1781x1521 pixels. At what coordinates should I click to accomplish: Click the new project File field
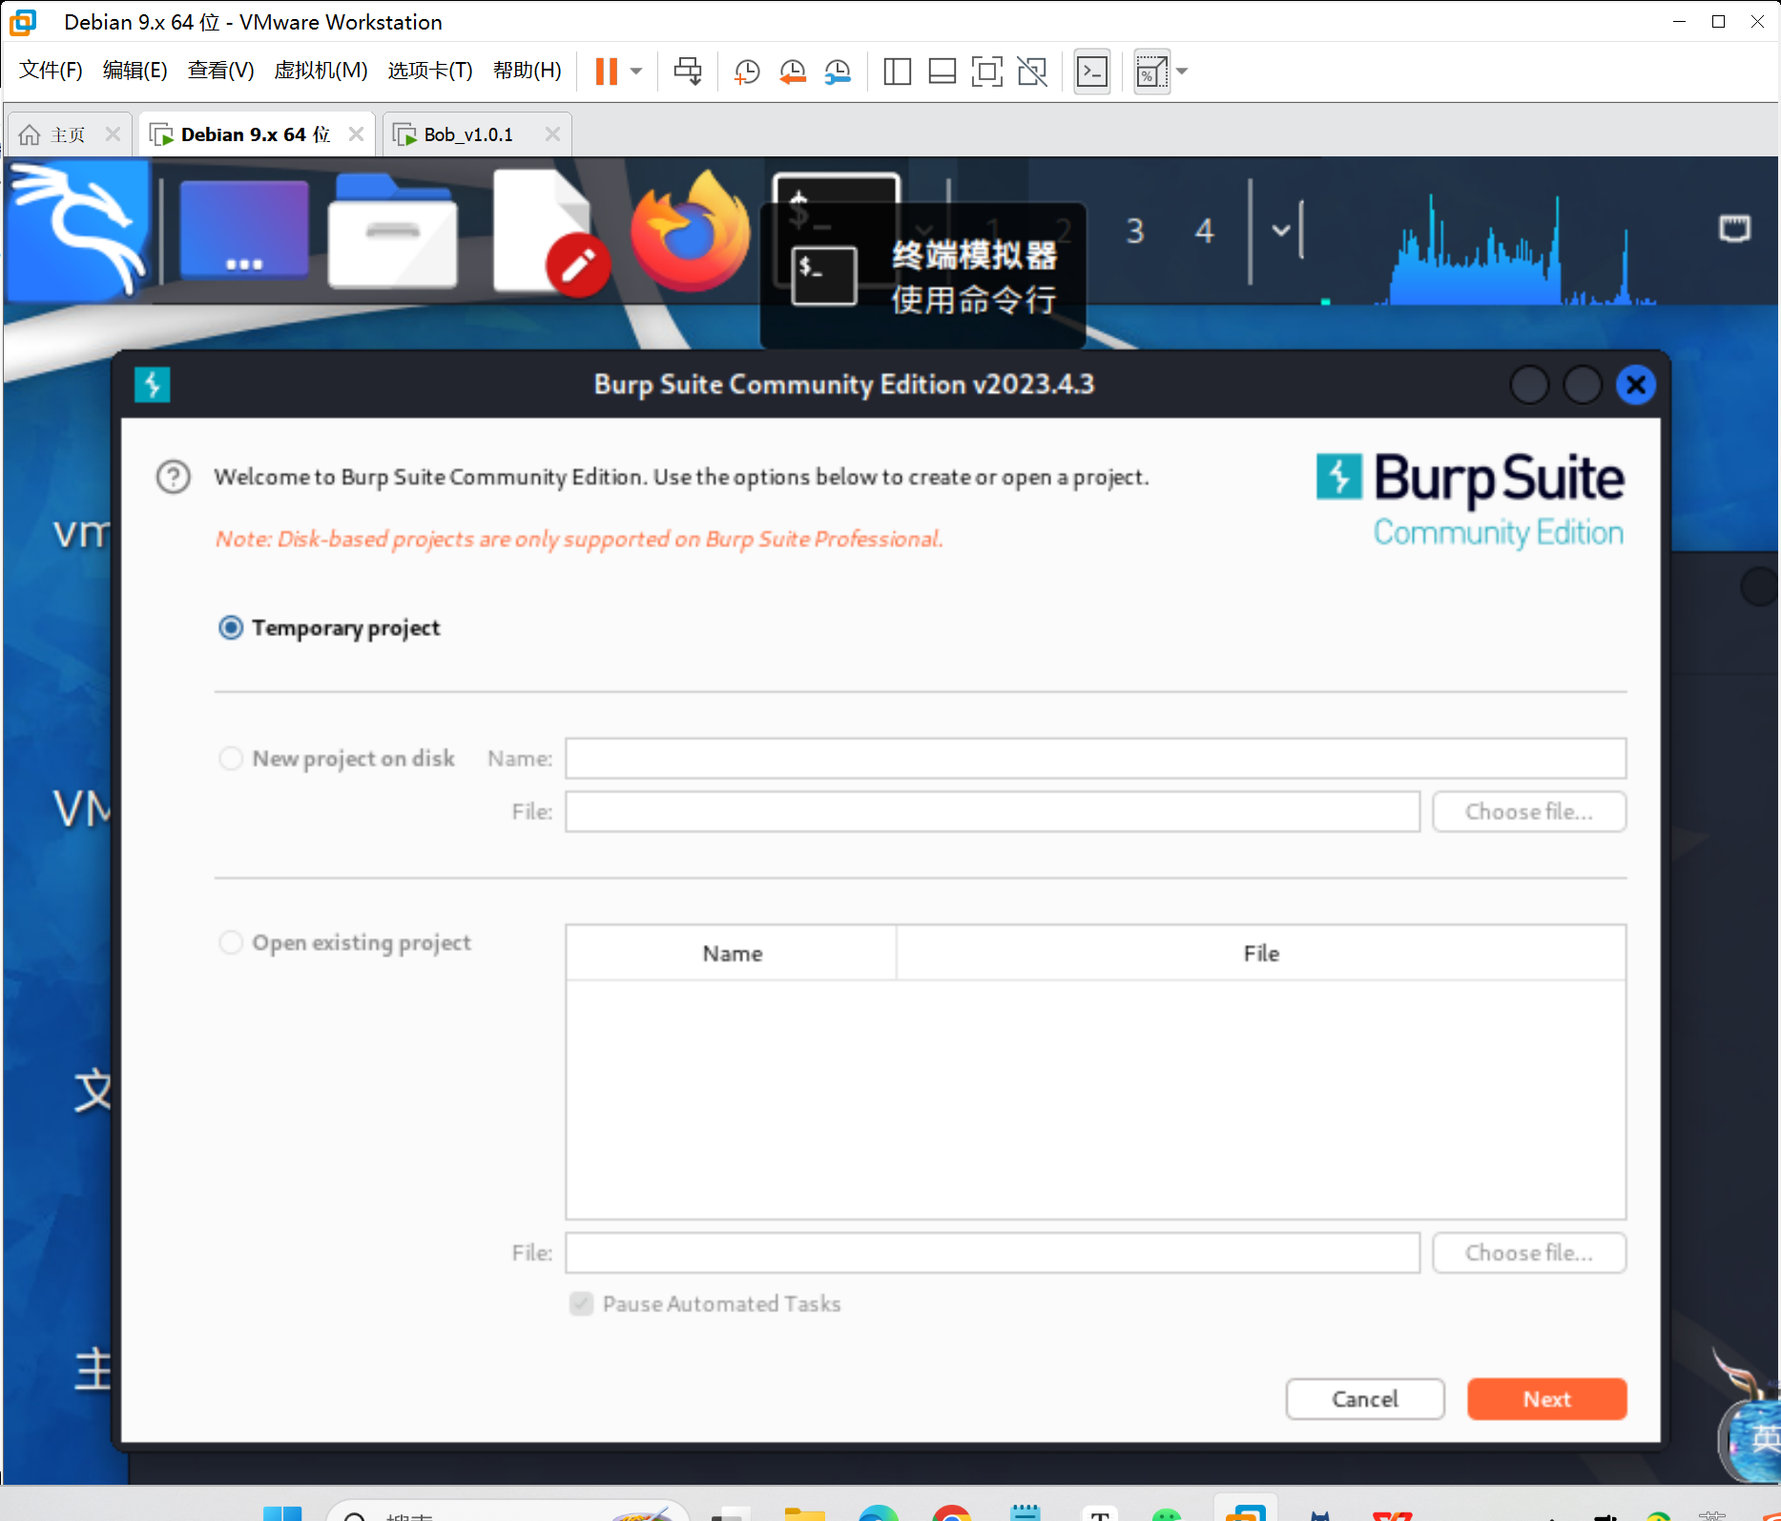click(992, 812)
